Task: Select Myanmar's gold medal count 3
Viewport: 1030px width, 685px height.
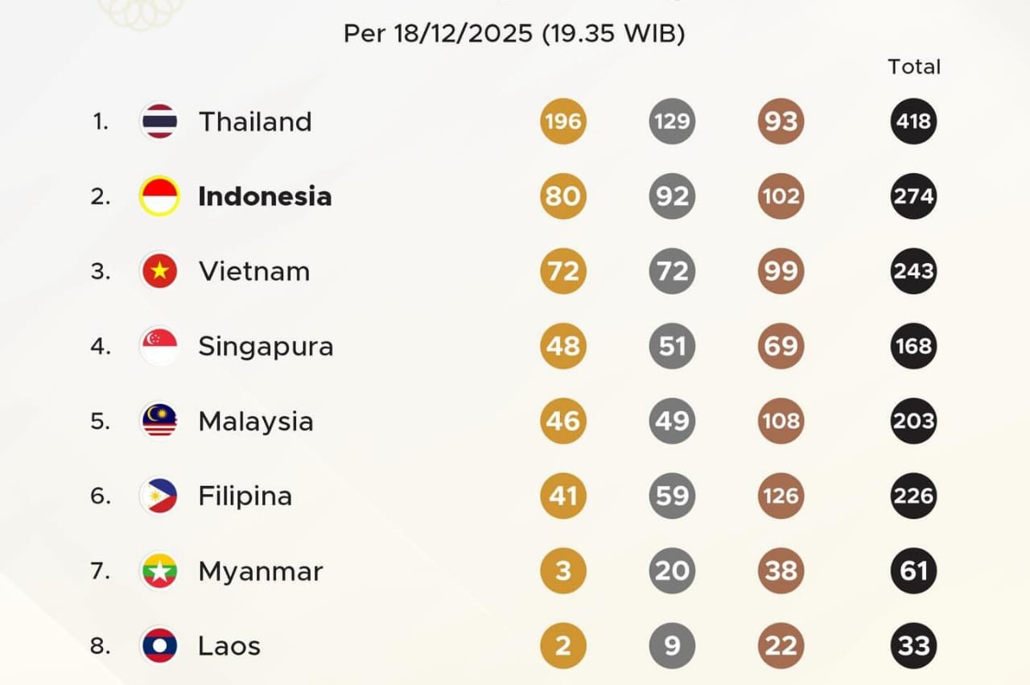Action: tap(562, 571)
